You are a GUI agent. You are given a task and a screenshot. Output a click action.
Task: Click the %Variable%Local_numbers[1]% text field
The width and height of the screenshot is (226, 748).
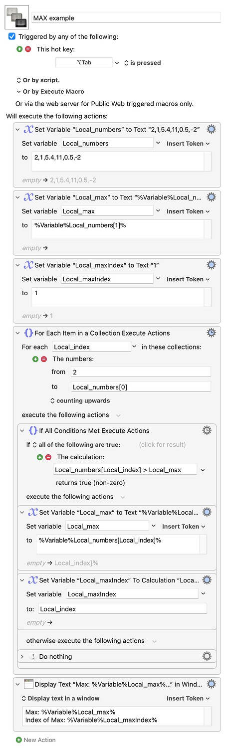(x=117, y=229)
